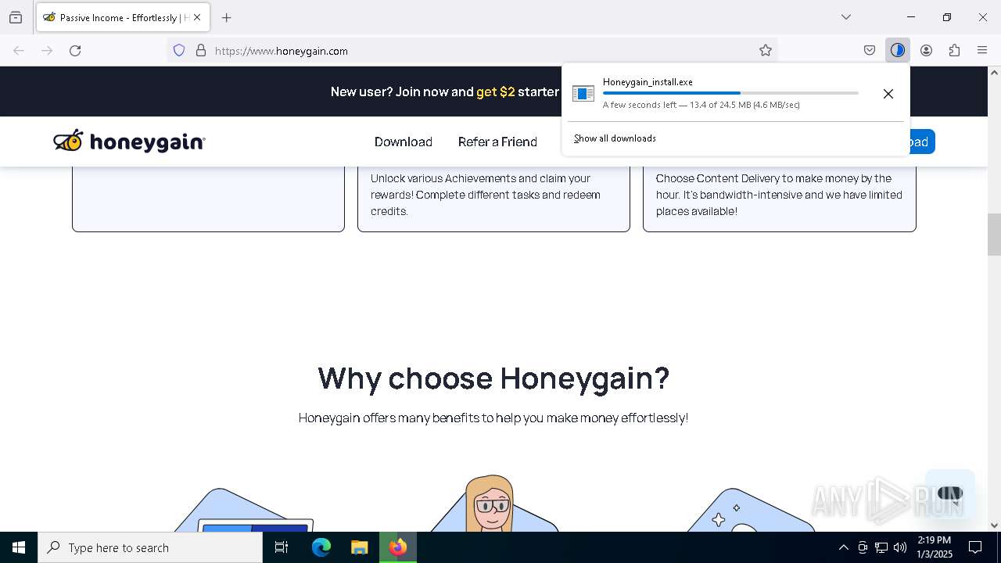Click the Firefox View icon
1001x563 pixels.
16,17
